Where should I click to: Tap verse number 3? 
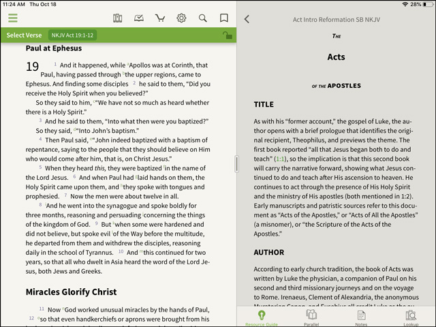pos(40,121)
